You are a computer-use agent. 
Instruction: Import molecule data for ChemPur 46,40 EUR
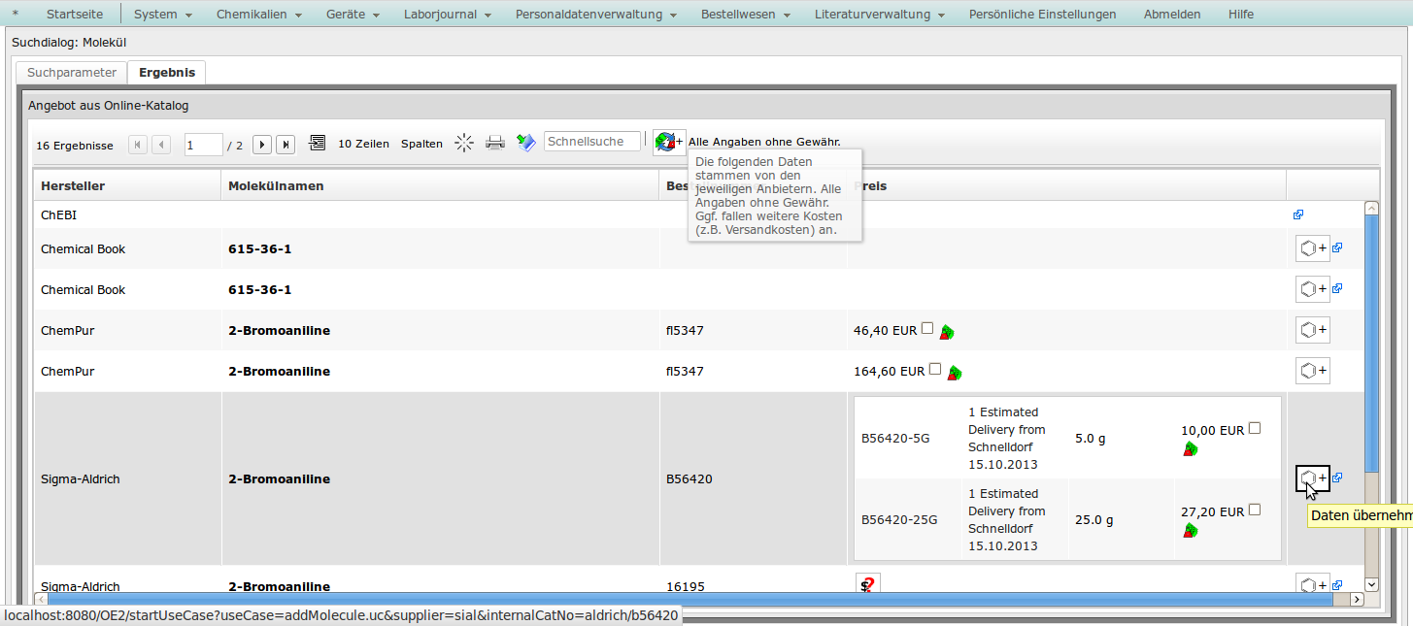[1313, 330]
